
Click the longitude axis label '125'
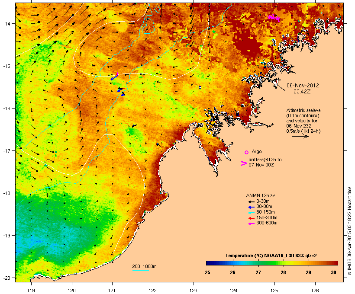point(274,291)
